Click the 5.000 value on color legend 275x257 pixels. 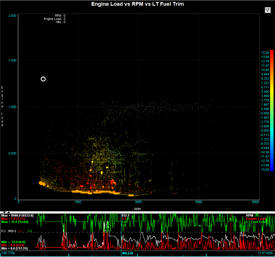265,92
